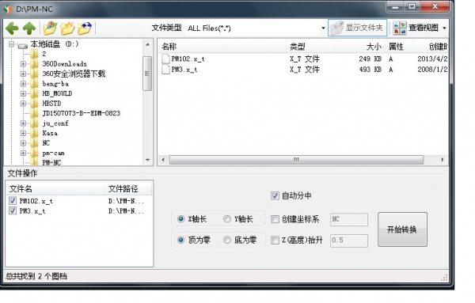Click the folder icon with blue arrow
The image size is (475, 303).
tap(85, 28)
